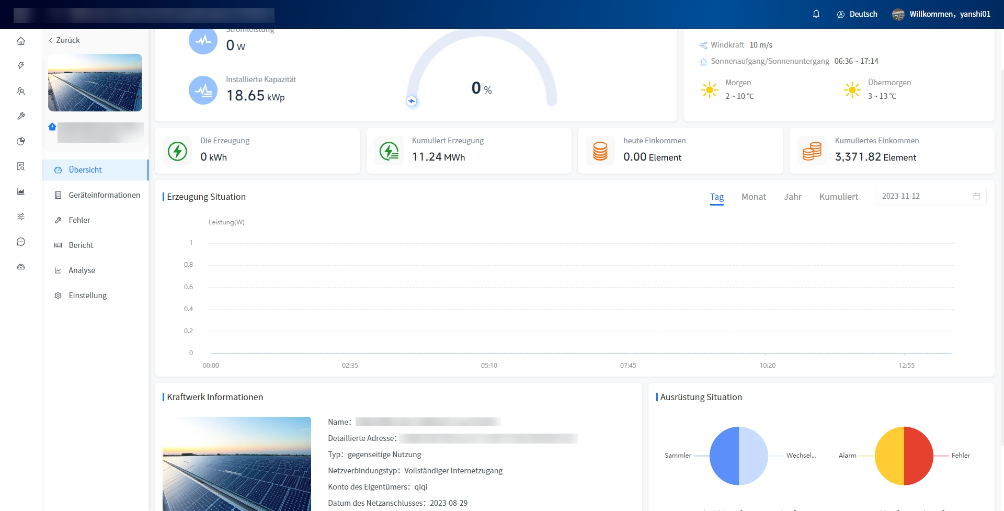This screenshot has width=1004, height=511.
Task: Open the user management icon in left rail
Action: pos(21,91)
